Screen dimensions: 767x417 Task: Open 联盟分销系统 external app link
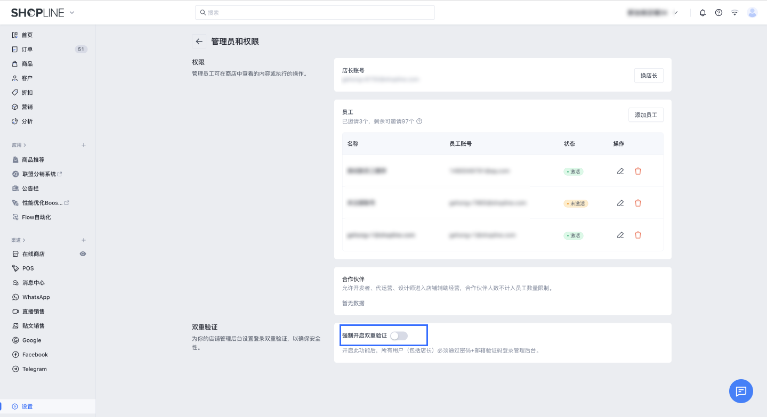39,174
